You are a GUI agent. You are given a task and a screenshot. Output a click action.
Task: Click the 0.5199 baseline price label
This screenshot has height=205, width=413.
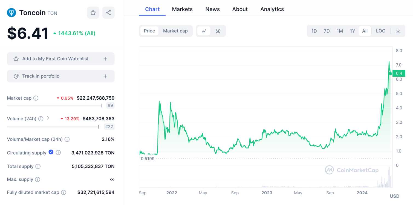(x=148, y=158)
